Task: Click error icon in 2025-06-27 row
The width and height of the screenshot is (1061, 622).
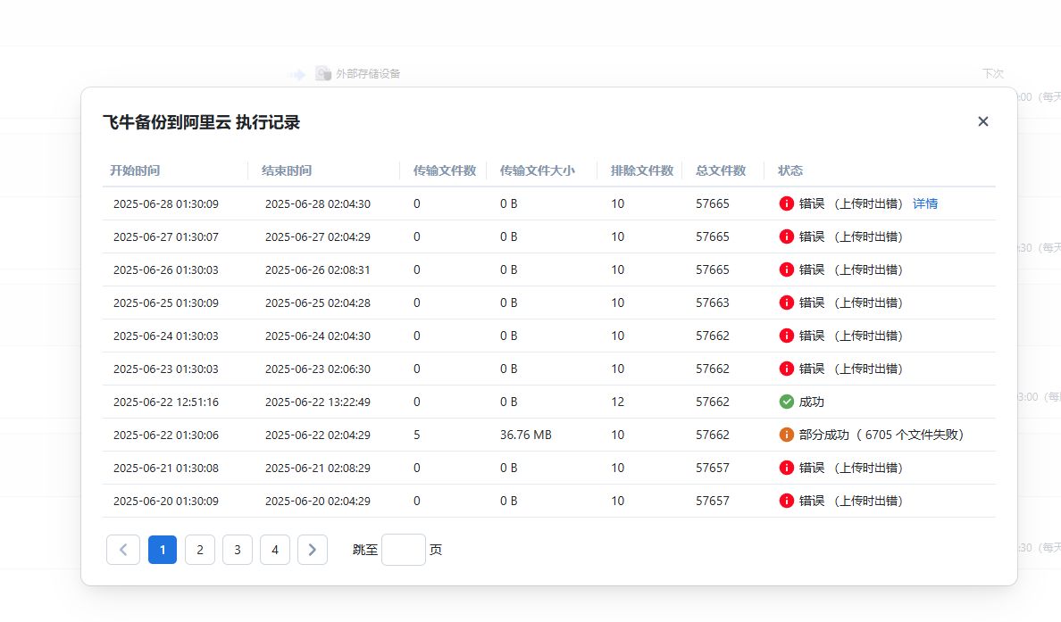Action: coord(786,236)
